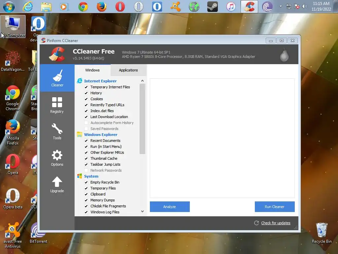Viewport: 338px width, 254px height.
Task: Open Steam from the taskbar
Action: click(x=212, y=7)
